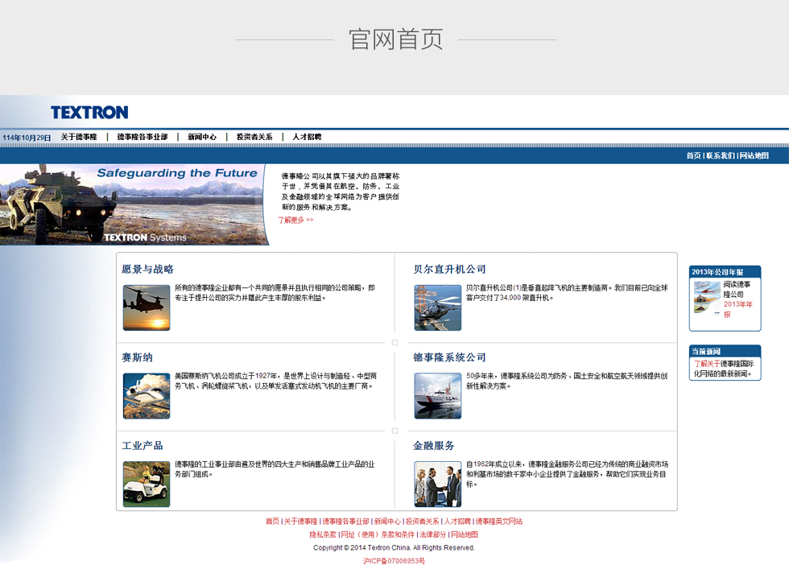Click footer link 人才招聘
Viewport: 789px width, 565px height.
457,522
